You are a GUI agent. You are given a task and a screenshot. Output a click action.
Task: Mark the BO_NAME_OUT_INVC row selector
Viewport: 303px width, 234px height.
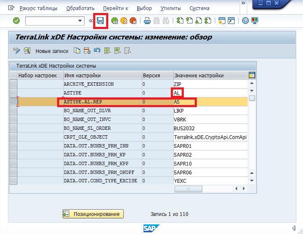(13, 120)
